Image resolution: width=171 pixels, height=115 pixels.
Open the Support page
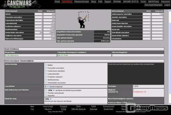pos(108,2)
